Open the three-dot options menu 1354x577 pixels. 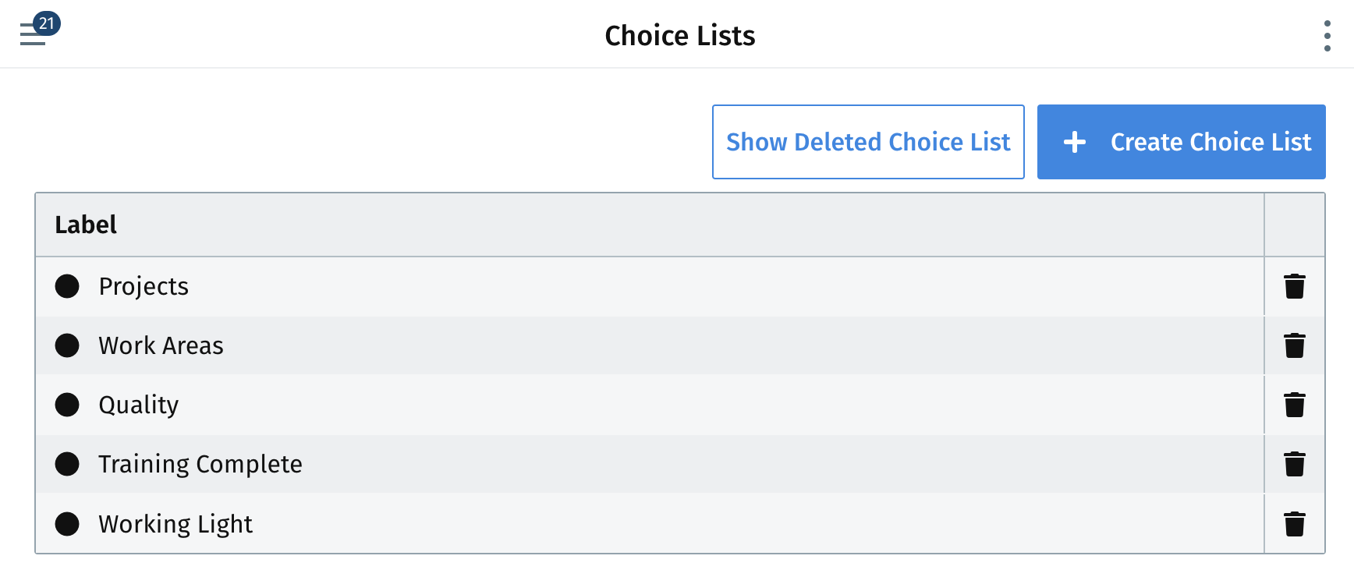(1327, 36)
